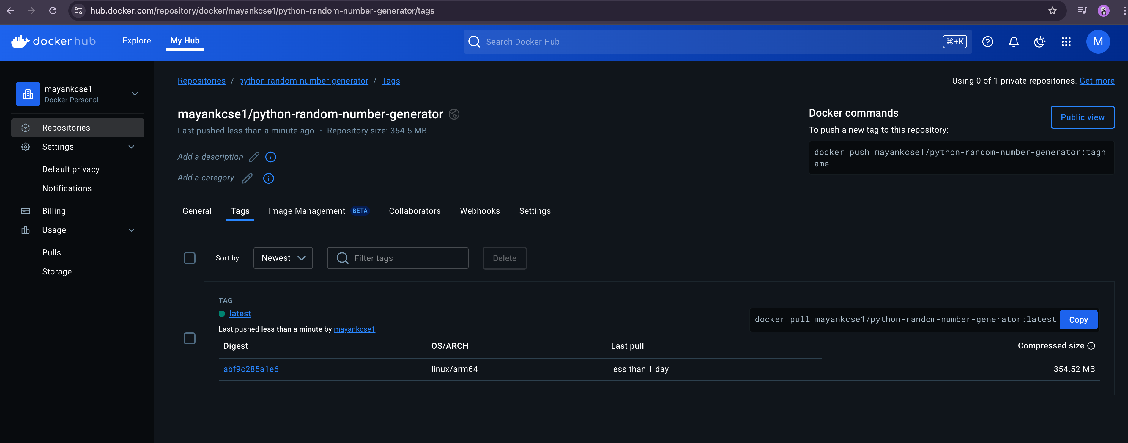1128x443 pixels.
Task: Edit description with the pencil icon
Action: coord(254,157)
